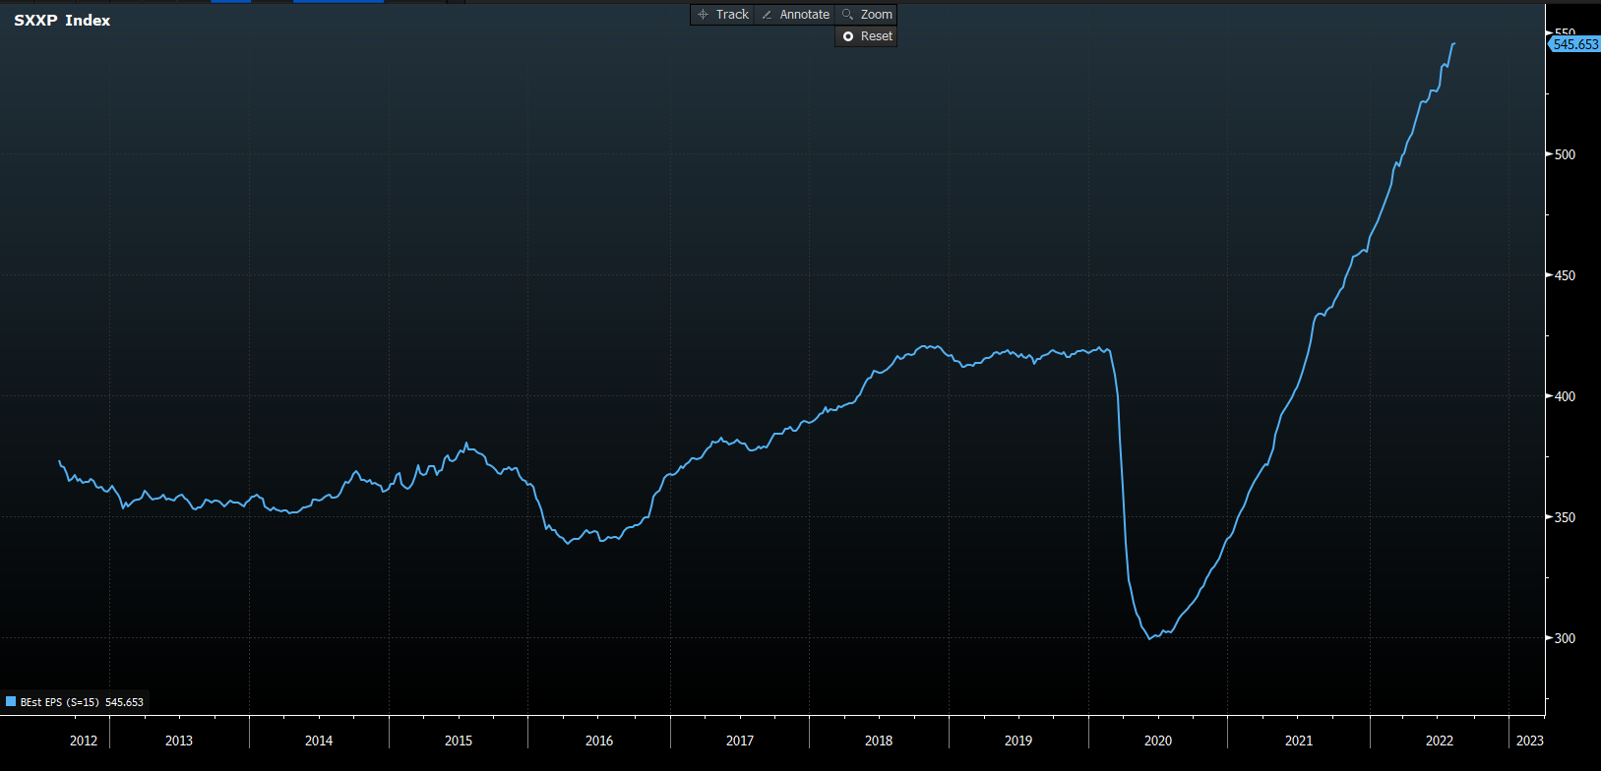1601x771 pixels.
Task: Click the 545.653 last-value price tag
Action: click(x=1575, y=44)
